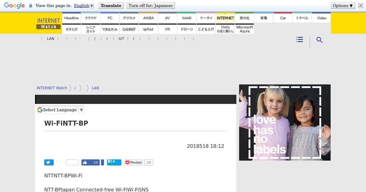This screenshot has width=366, height=192.
Task: Open the デジカメ tab
Action: 129,18
